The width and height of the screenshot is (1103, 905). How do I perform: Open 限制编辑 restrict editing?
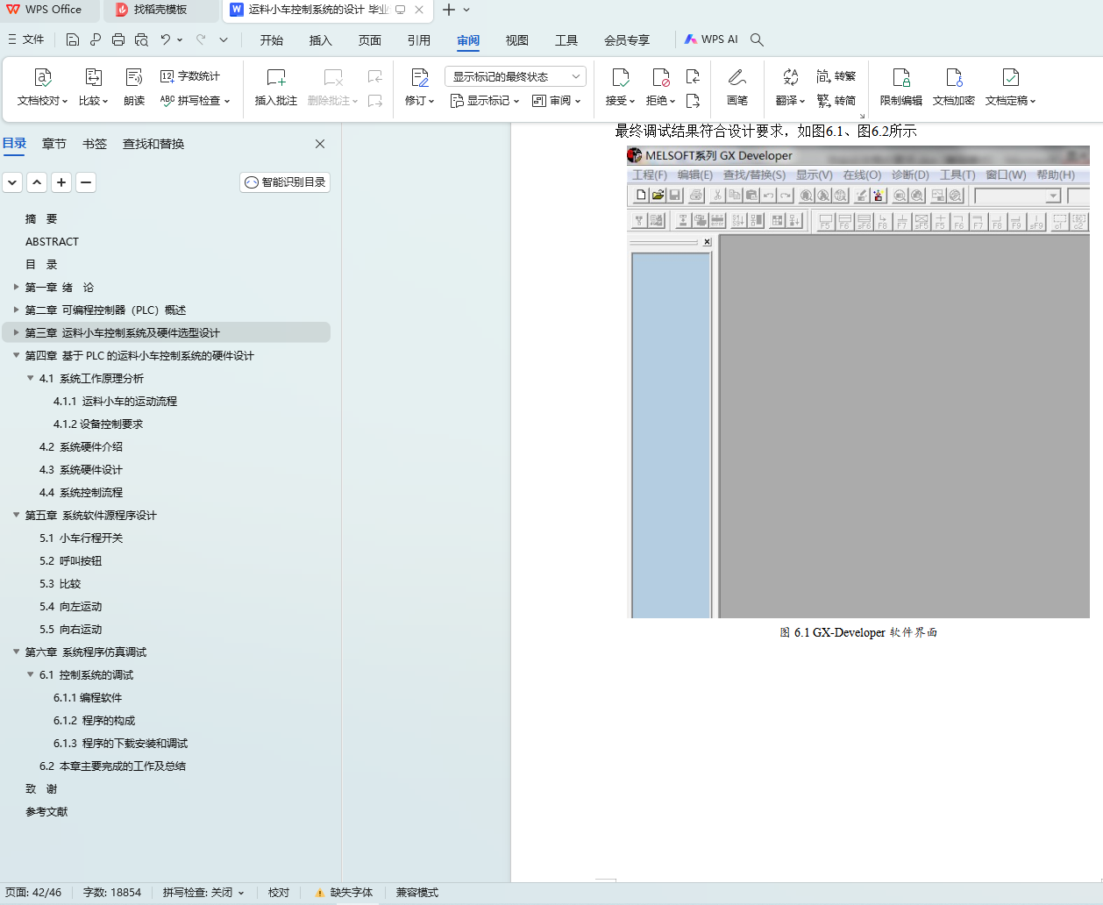coord(901,87)
